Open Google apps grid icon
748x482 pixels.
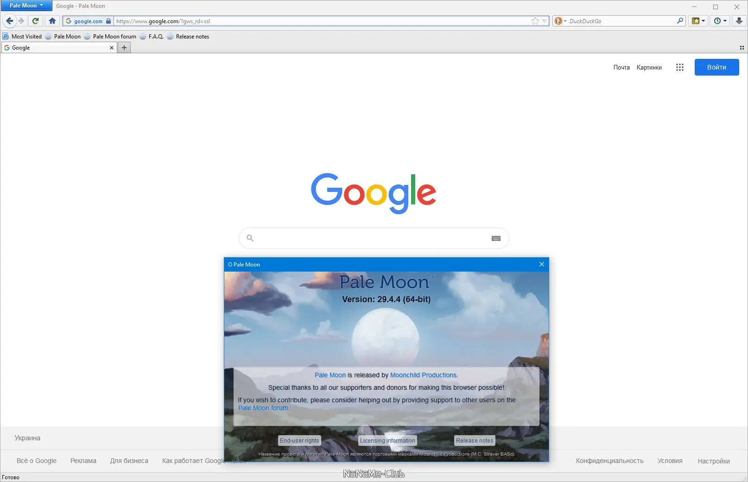pos(680,67)
